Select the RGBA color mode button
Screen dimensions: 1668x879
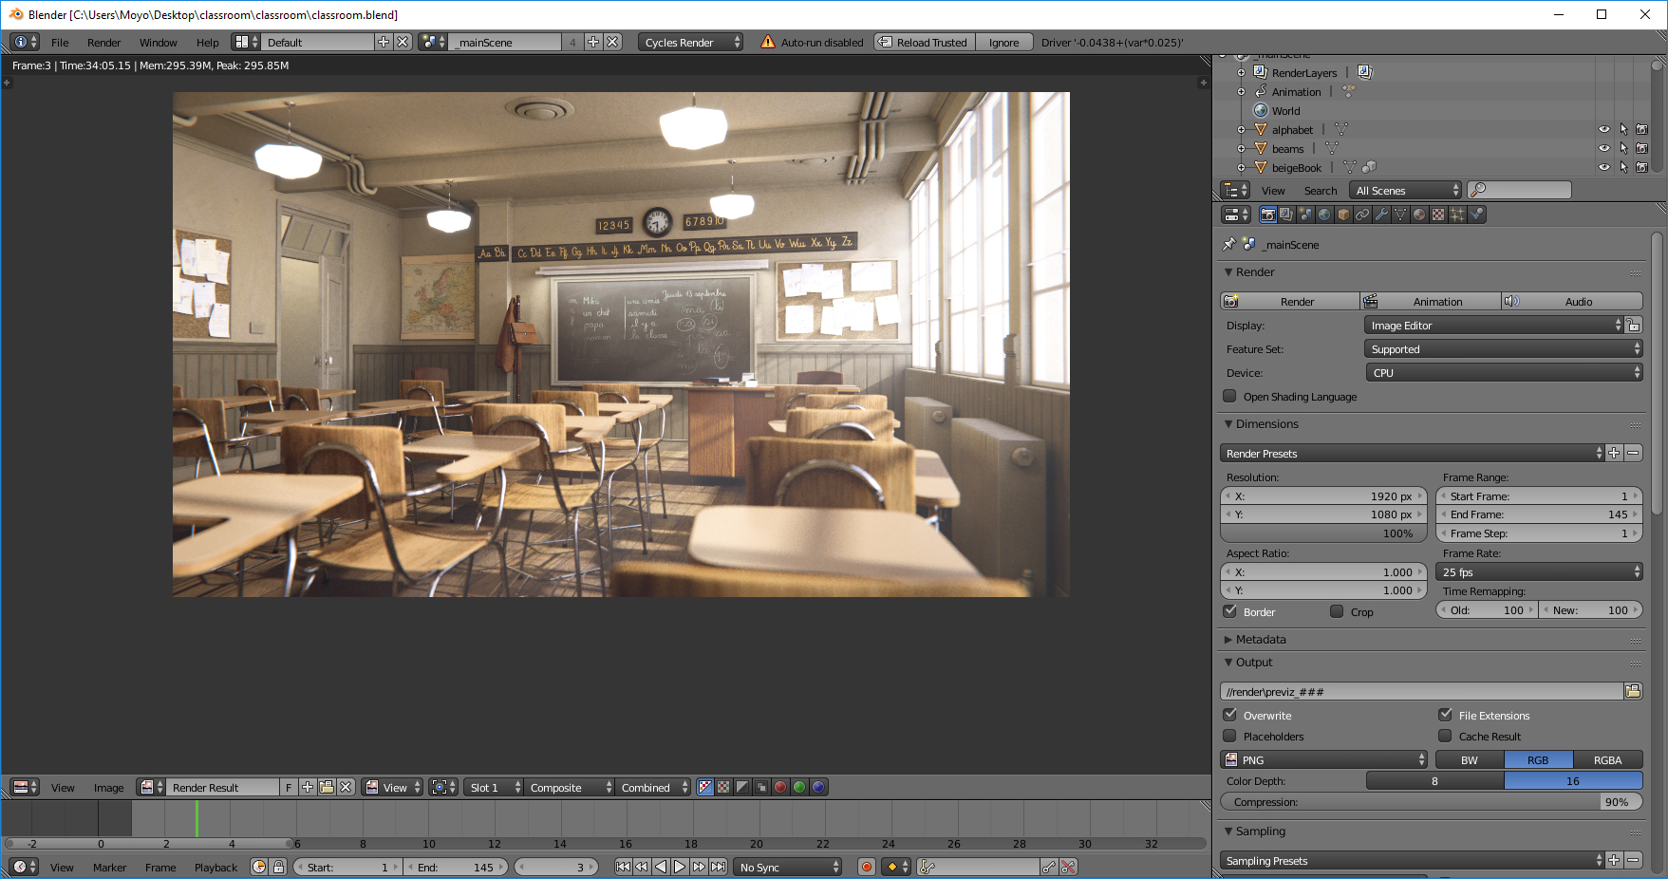[1607, 759]
